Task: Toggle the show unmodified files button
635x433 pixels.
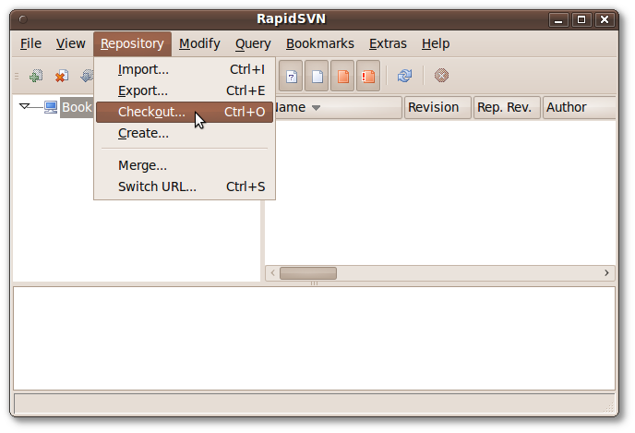Action: point(317,76)
